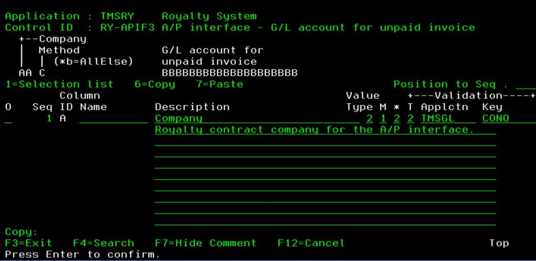Screen dimensions: 536x261
Task: Click the last blank comment line
Action: point(325,221)
